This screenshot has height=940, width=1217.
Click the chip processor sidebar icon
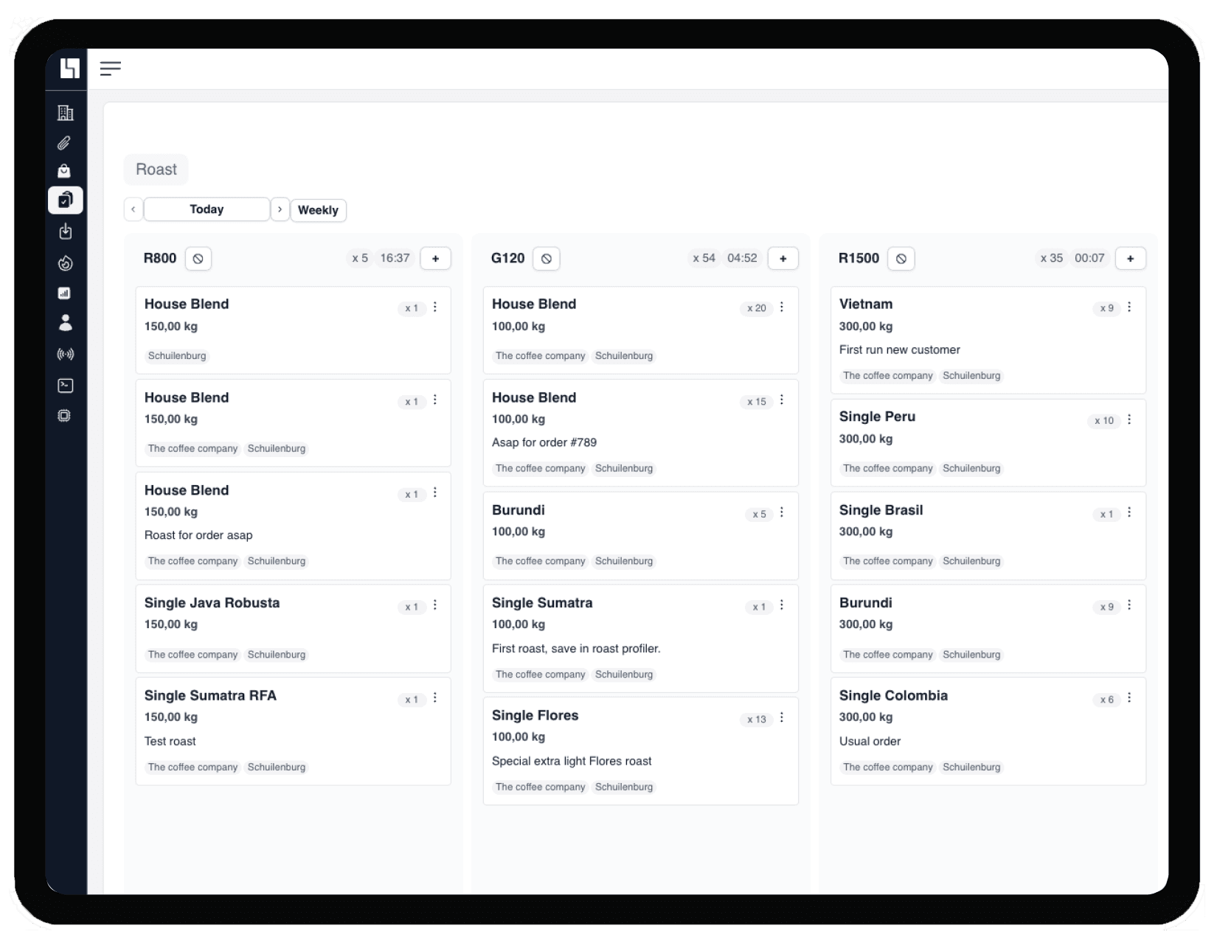pos(65,416)
